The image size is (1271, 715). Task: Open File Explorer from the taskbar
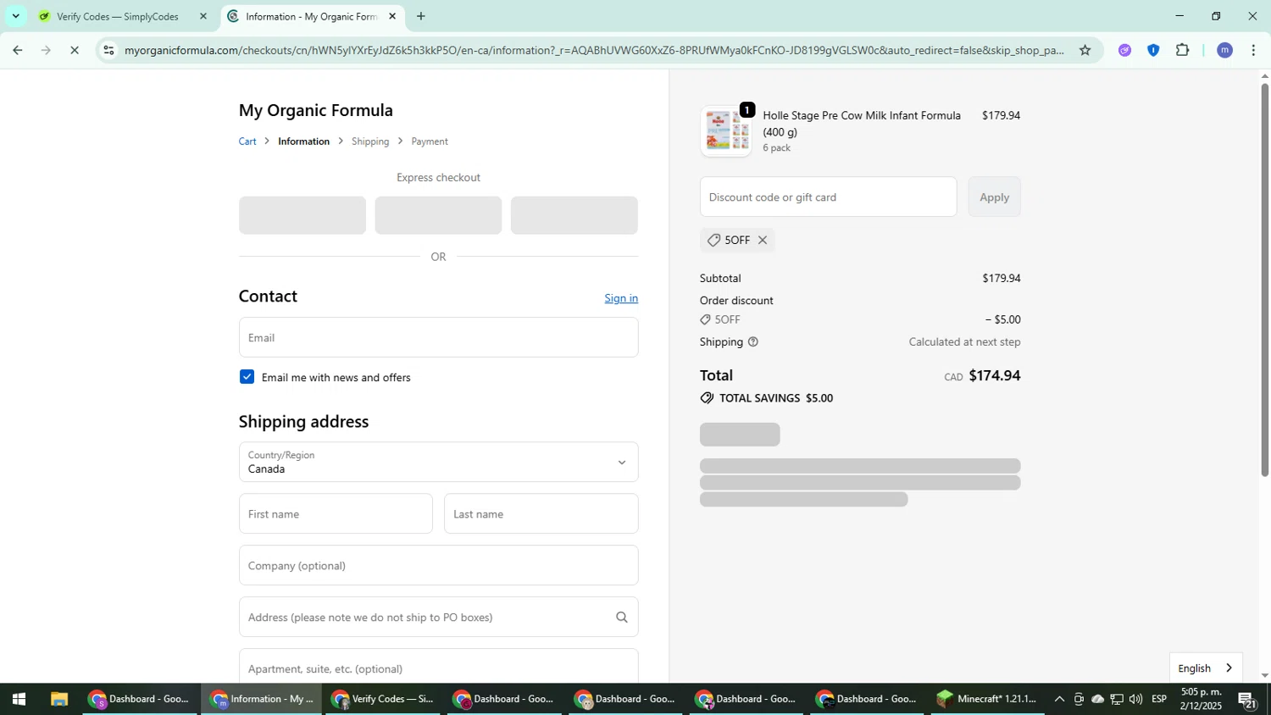pos(58,700)
